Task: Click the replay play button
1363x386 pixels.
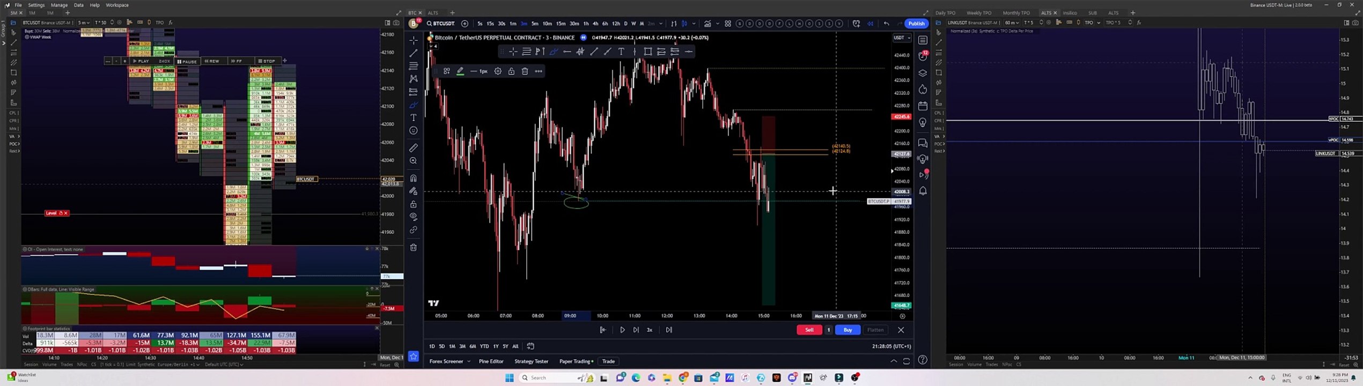Action: [622, 330]
